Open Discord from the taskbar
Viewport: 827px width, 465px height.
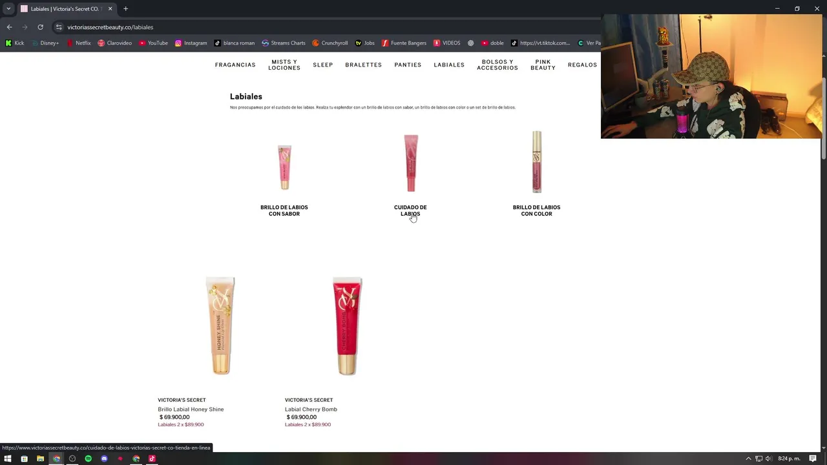click(104, 459)
